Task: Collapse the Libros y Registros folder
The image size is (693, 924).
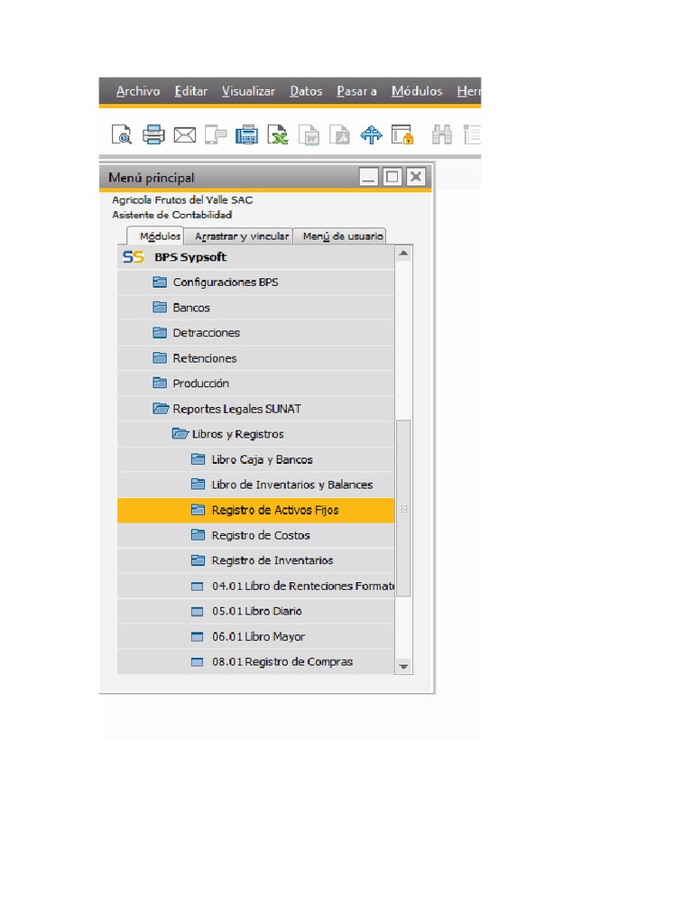Action: (255, 434)
